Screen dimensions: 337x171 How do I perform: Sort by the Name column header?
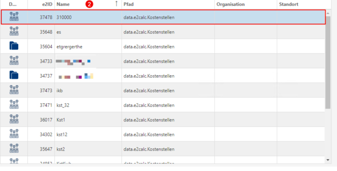(69, 4)
